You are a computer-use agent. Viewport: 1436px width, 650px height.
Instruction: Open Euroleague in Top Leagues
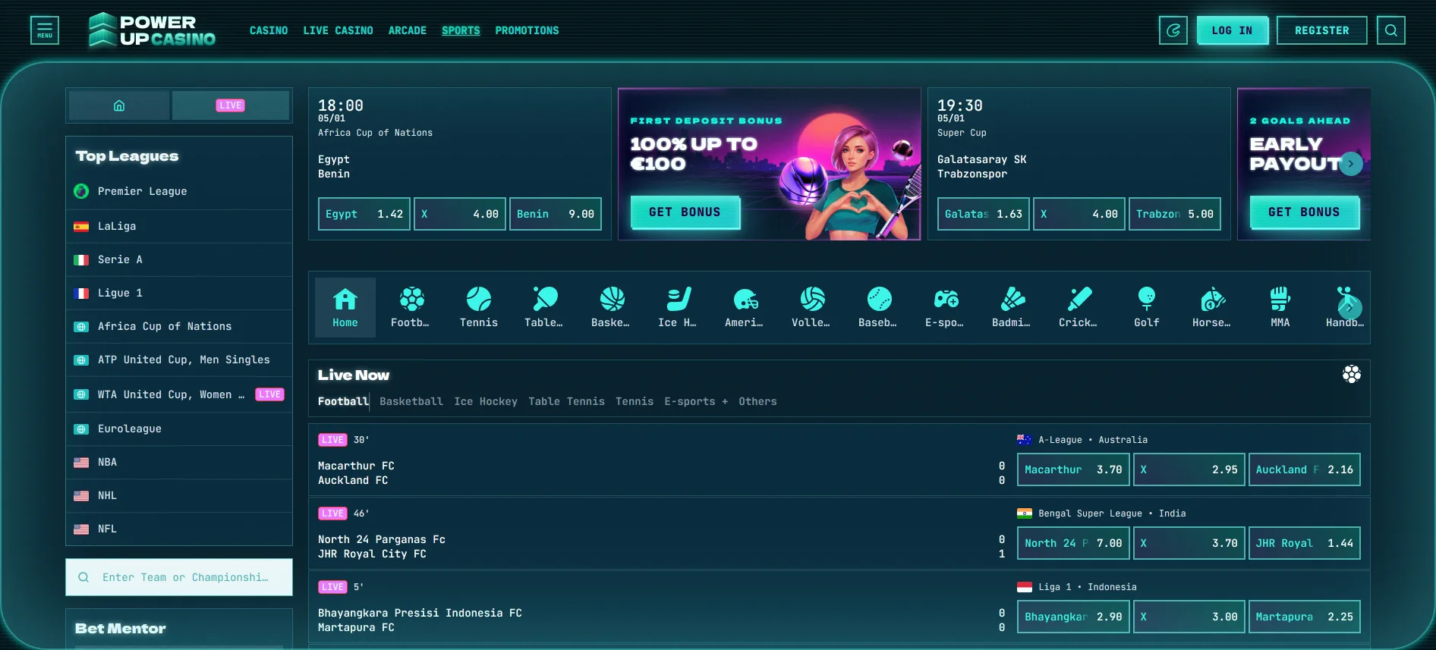179,429
